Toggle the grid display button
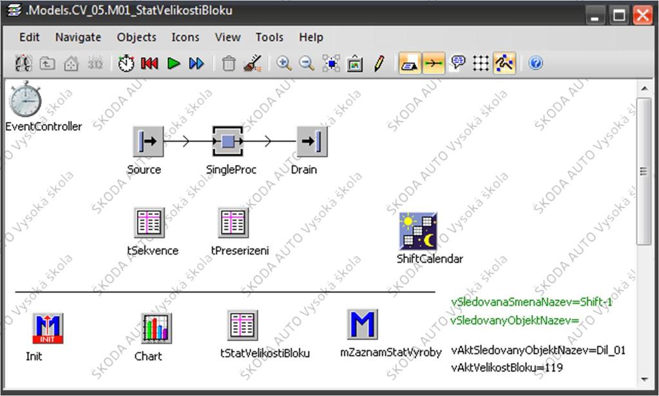Viewport: 659px width, 396px height. pos(481,64)
